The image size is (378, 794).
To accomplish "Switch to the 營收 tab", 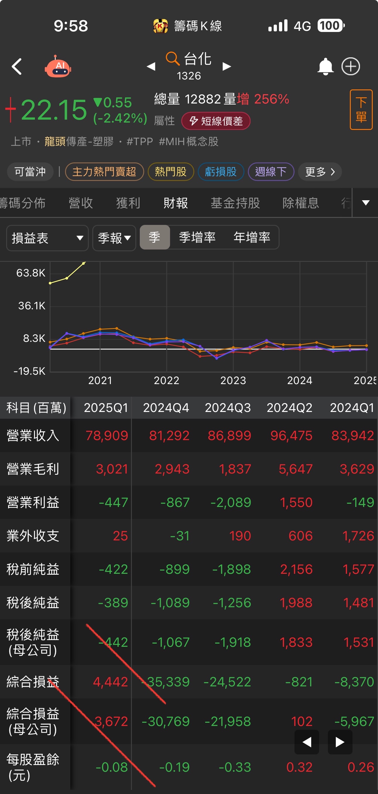I will (81, 203).
